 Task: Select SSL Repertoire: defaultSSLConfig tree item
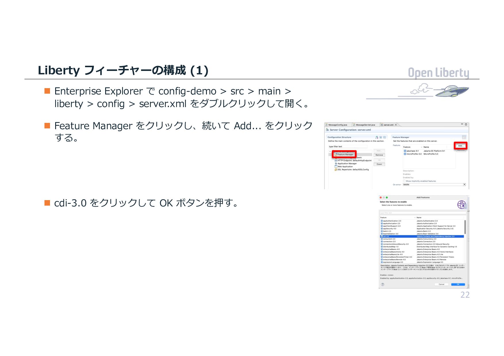[x=352, y=169]
